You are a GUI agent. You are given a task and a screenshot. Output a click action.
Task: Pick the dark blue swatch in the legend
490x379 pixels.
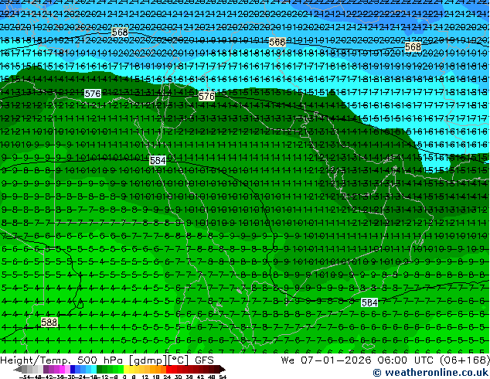[x=73, y=369]
